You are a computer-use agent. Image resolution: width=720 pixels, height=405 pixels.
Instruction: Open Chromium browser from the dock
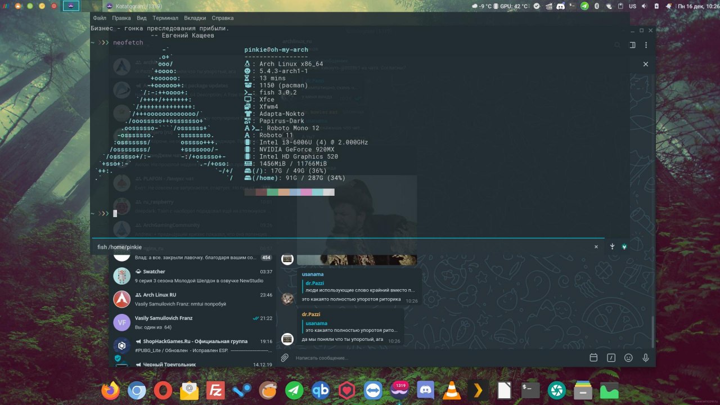(137, 390)
